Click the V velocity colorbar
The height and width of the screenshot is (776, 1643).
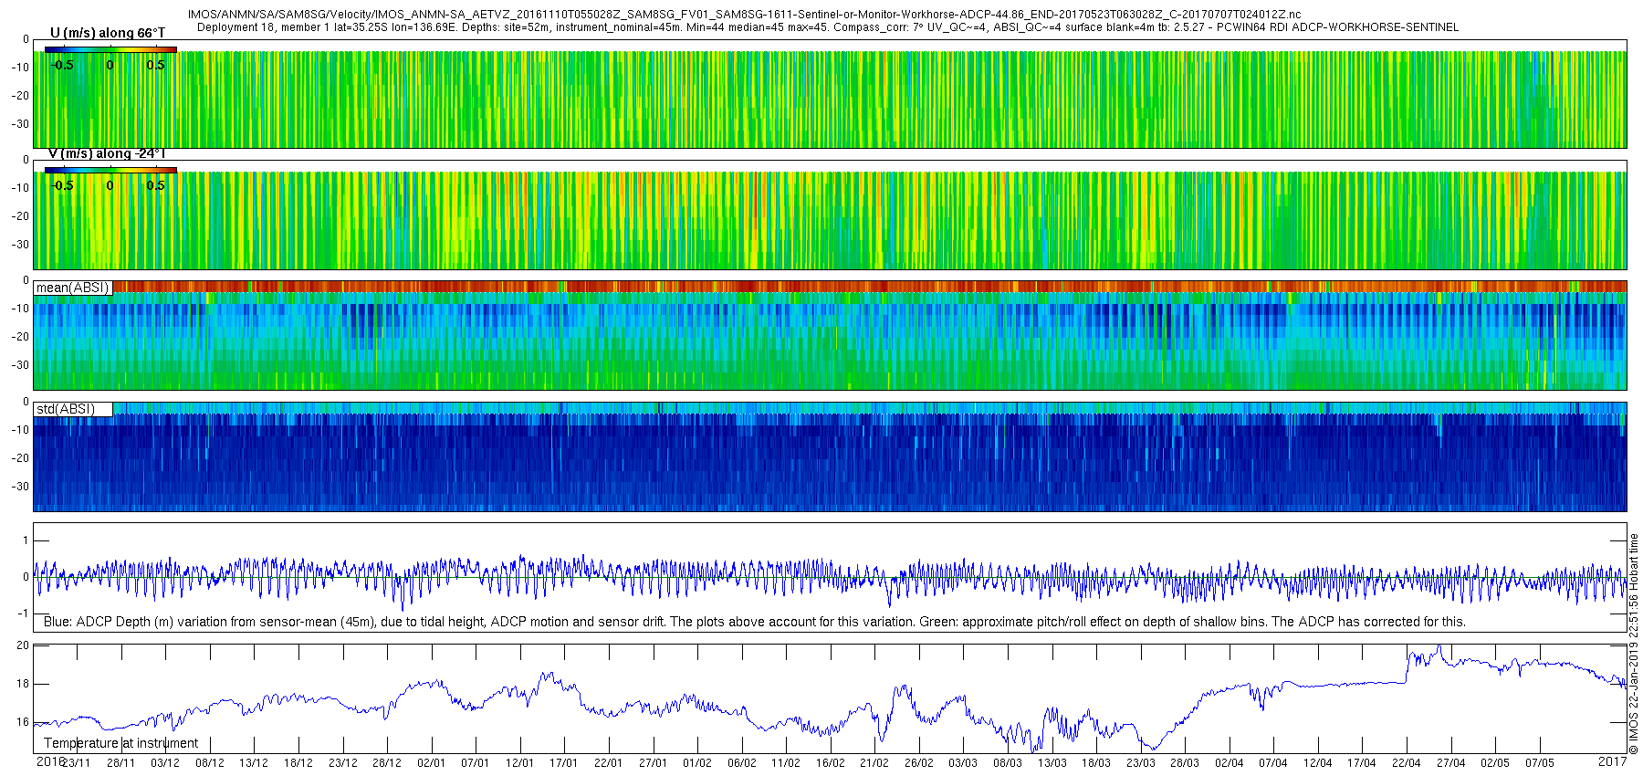click(111, 170)
